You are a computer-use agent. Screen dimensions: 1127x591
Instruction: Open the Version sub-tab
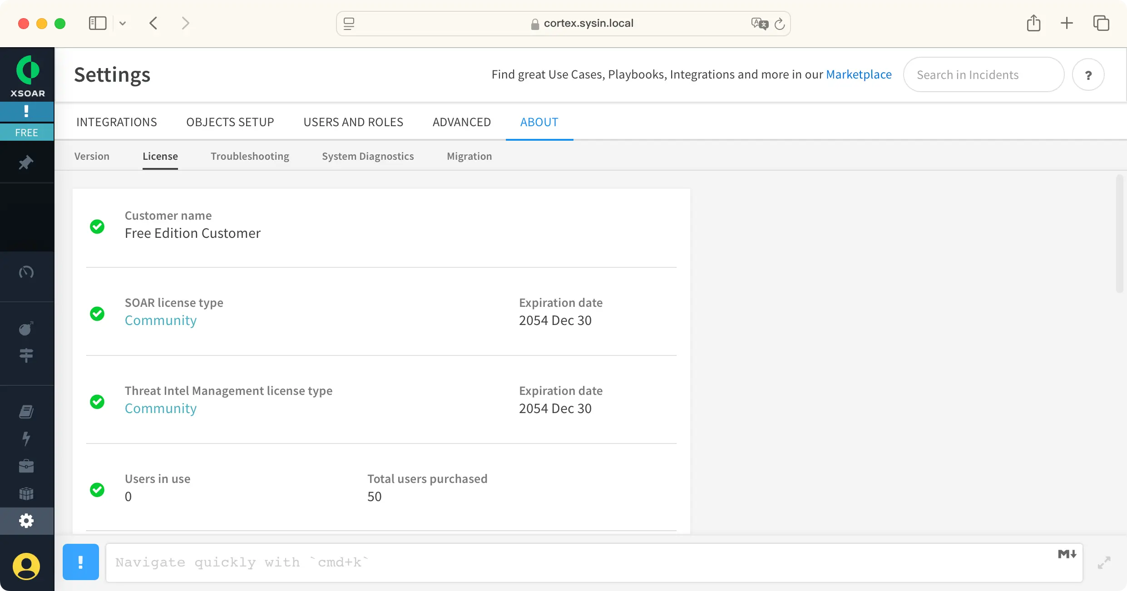pos(92,156)
